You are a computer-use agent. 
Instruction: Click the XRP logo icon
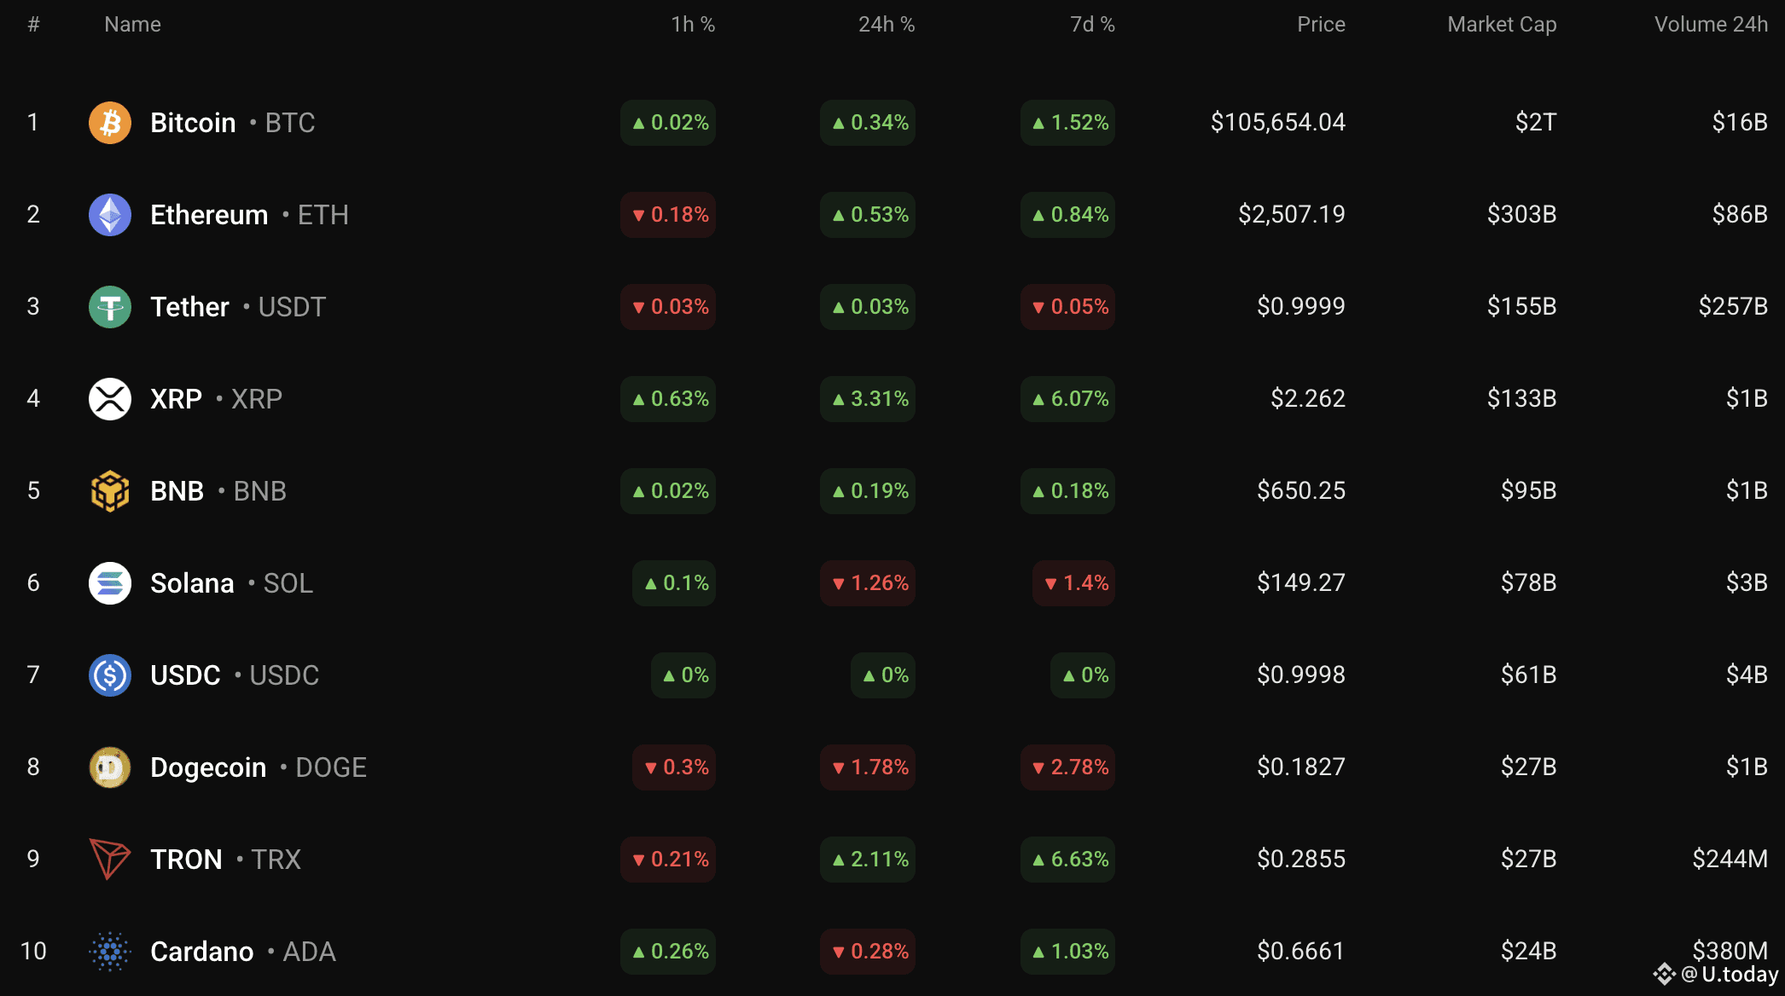tap(110, 399)
